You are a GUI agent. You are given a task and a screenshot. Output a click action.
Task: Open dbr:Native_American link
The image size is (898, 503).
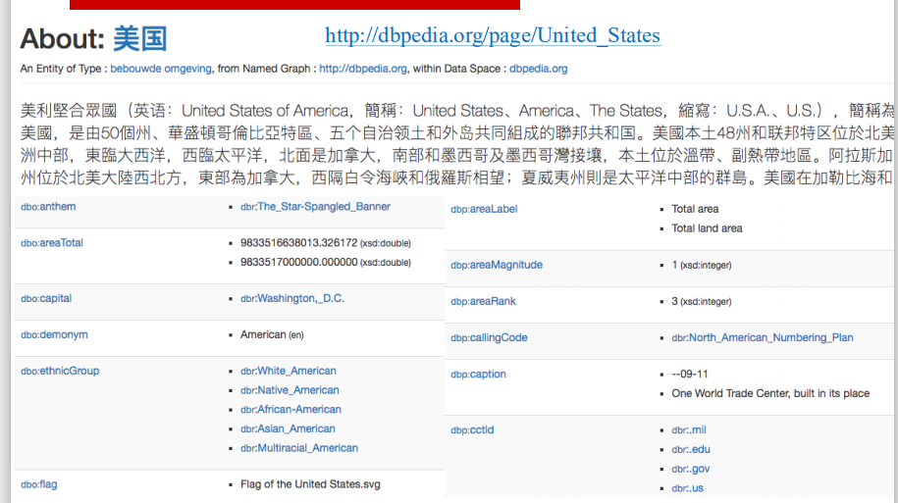(x=290, y=390)
